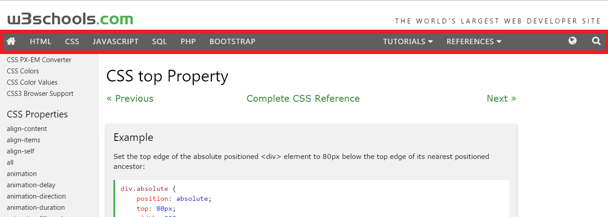This screenshot has height=217, width=608.
Task: Select CSS in the top navbar
Action: tap(72, 41)
